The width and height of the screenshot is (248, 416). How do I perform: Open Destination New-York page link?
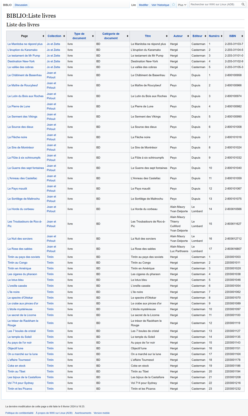pos(21,61)
